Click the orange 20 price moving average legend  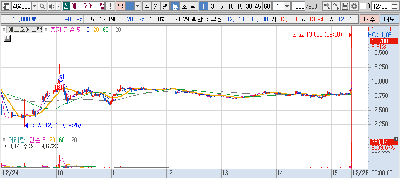96,30
